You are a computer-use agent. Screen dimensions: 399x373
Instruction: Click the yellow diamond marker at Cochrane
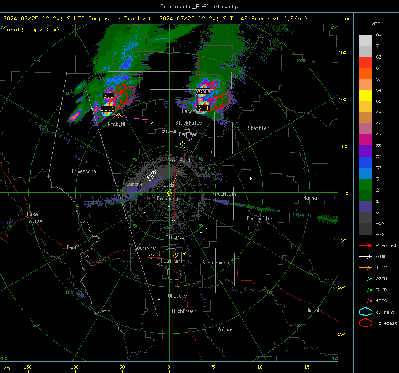pyautogui.click(x=152, y=256)
